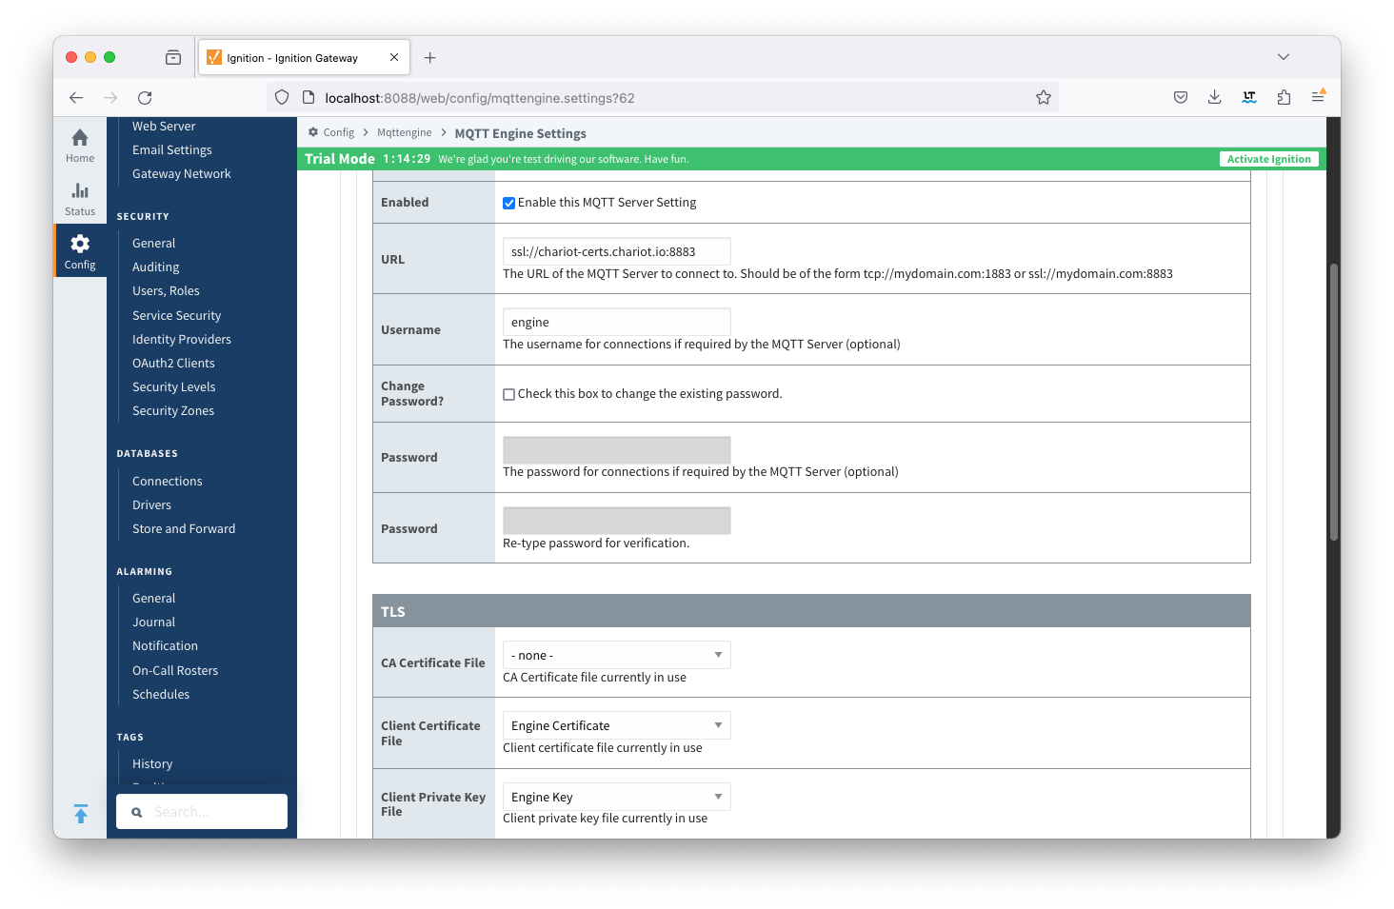Open the CA Certificate File dropdown

[617, 655]
